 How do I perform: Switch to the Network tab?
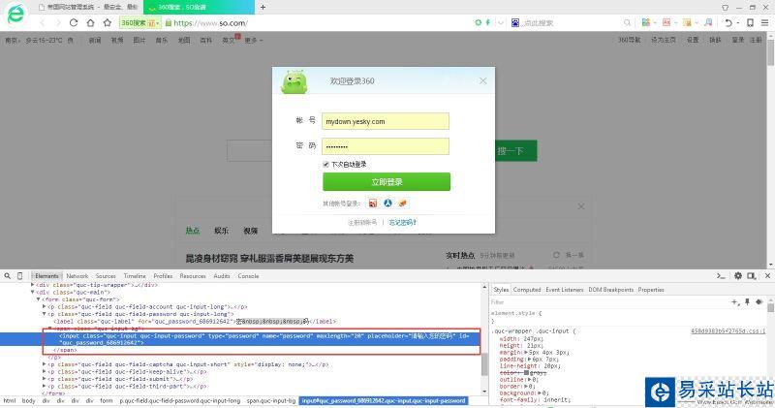77,276
